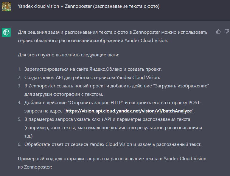Click the thumbs up feedback icon
Image resolution: width=230 pixels, height=176 pixels.
pos(218,31)
